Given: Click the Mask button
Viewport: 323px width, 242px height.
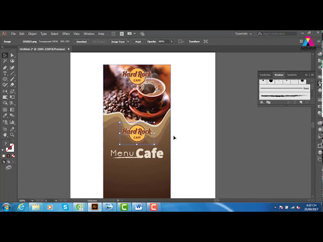Looking at the screenshot, I should point(138,42).
